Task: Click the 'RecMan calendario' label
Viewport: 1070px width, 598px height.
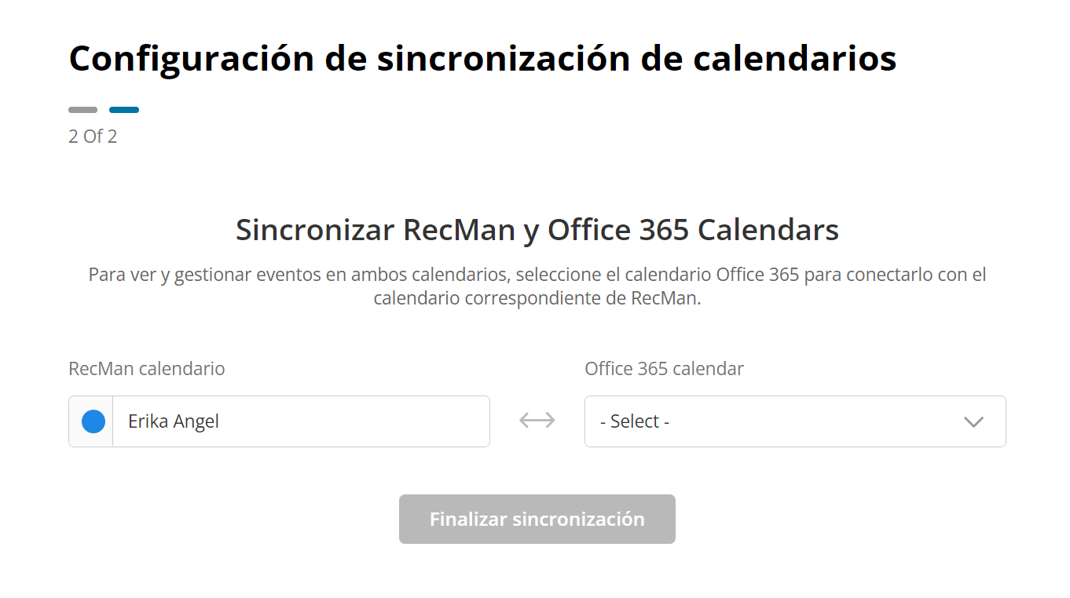Action: click(x=147, y=369)
